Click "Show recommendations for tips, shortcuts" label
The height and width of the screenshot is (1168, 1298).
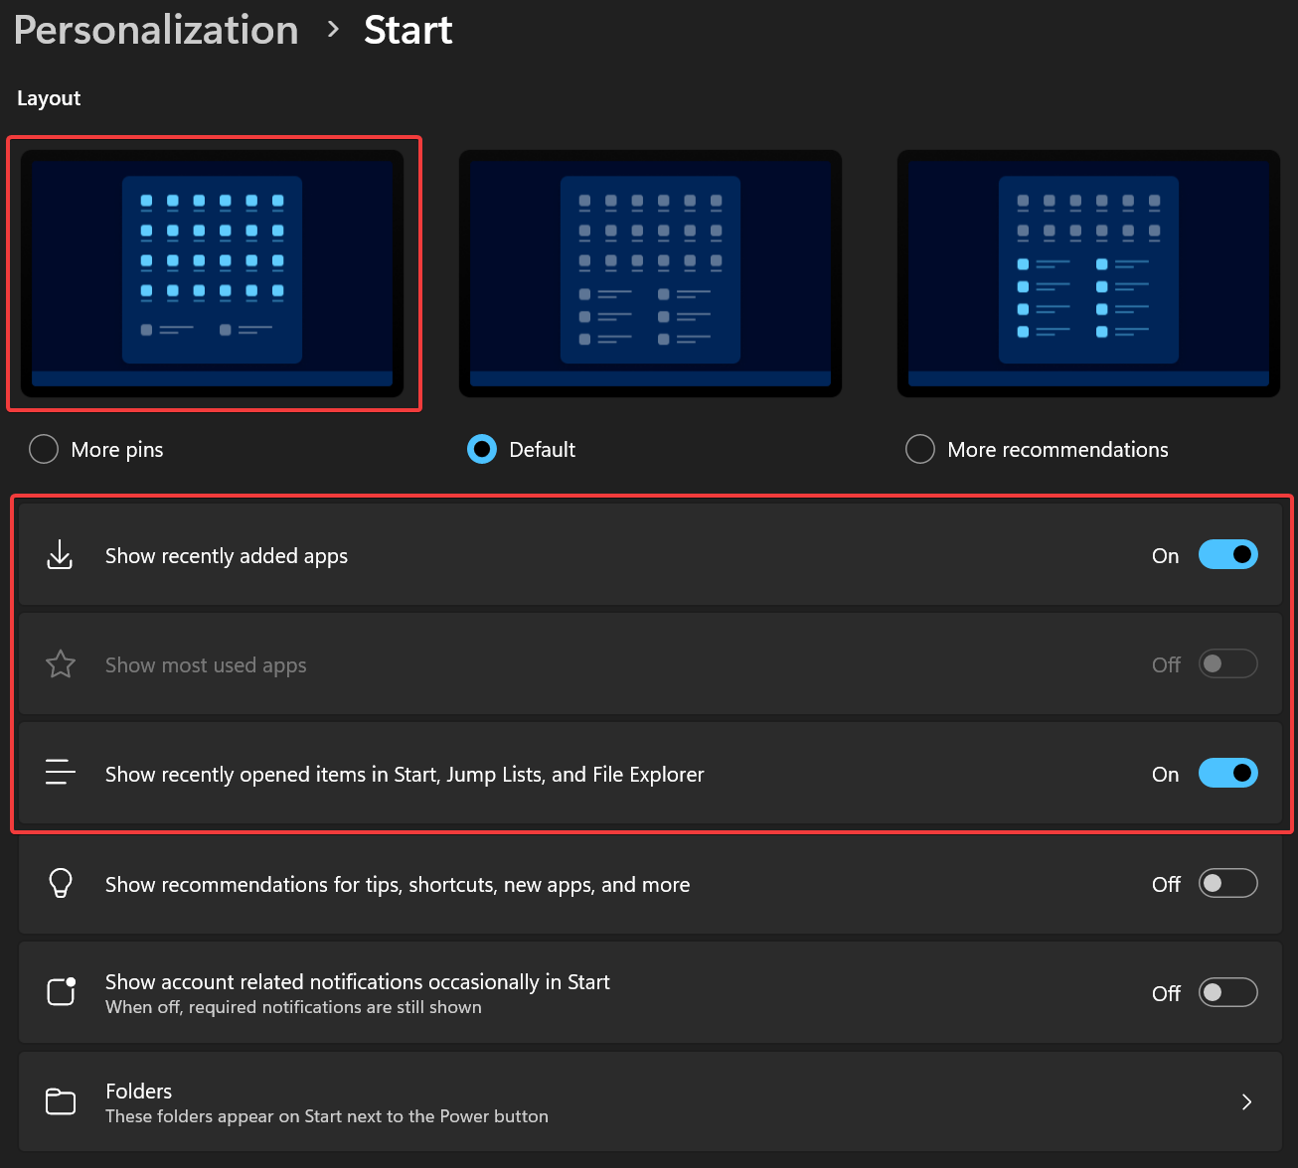(x=398, y=885)
